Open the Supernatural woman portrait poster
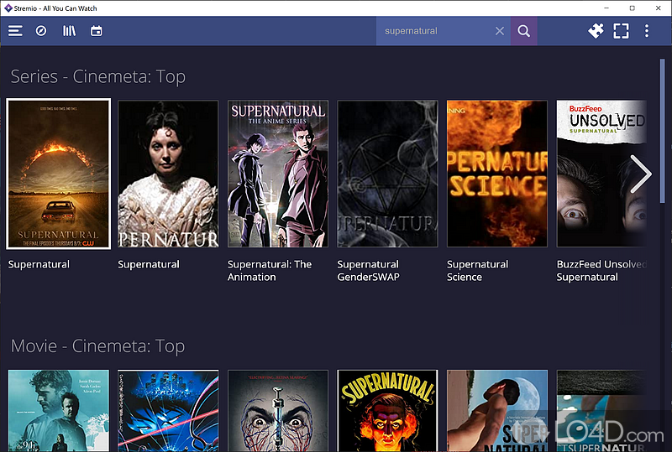The width and height of the screenshot is (672, 452). pyautogui.click(x=168, y=174)
